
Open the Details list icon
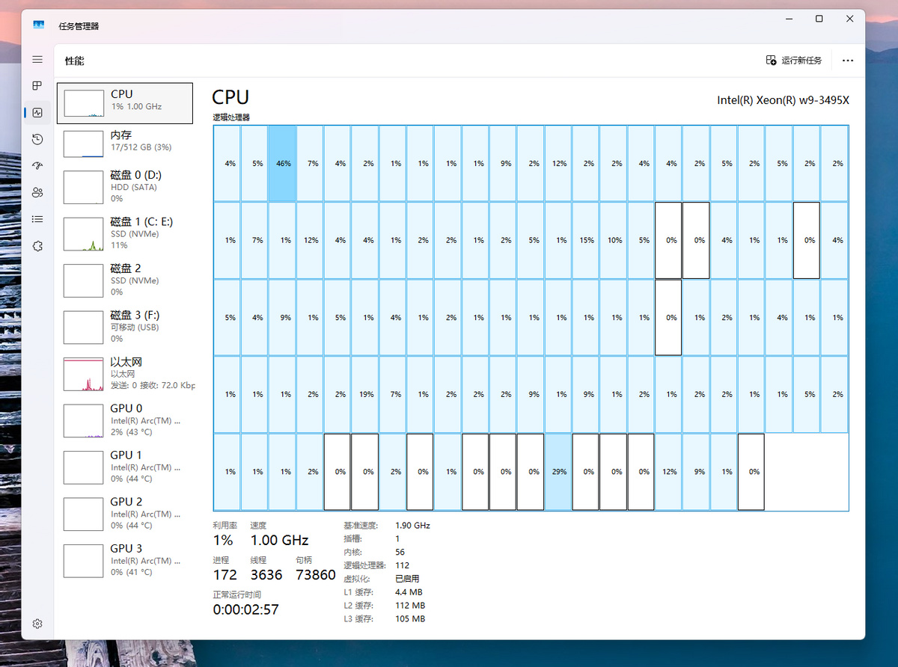[x=37, y=219]
